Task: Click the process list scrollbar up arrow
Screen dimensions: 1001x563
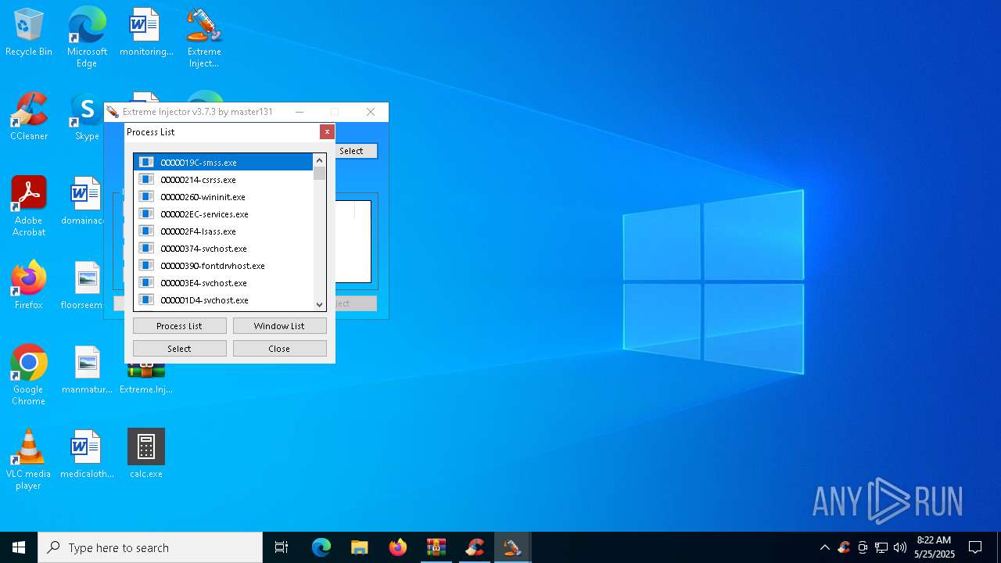Action: point(319,160)
